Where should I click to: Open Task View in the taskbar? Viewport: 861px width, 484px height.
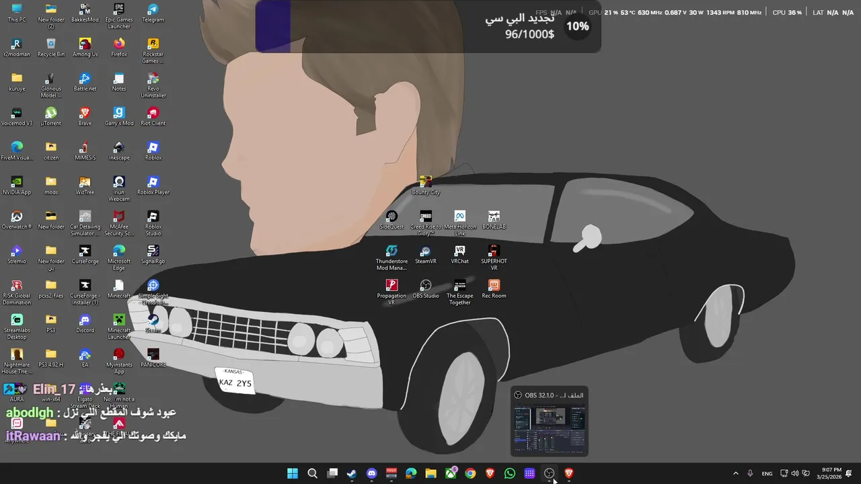[x=332, y=473]
